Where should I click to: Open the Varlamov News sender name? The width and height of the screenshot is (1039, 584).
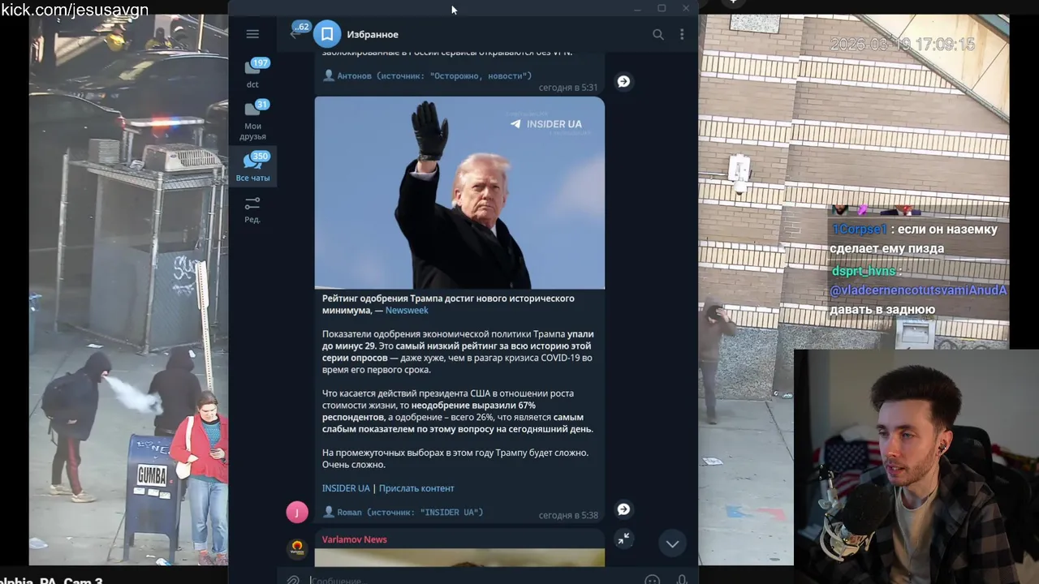pyautogui.click(x=355, y=539)
